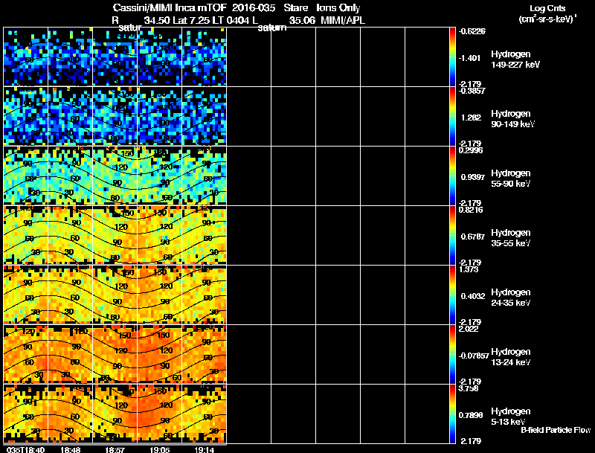595x453 pixels.
Task: Click the -1.401 colorbar midpoint value
Action: pos(470,58)
